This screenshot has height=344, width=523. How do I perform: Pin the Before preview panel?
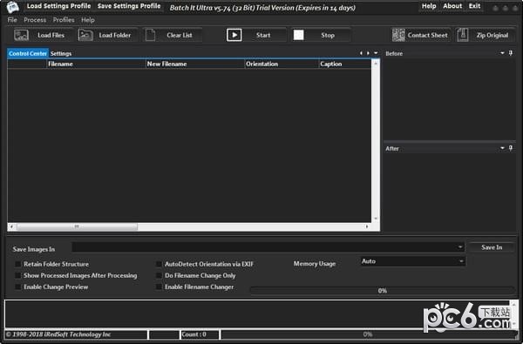point(511,53)
